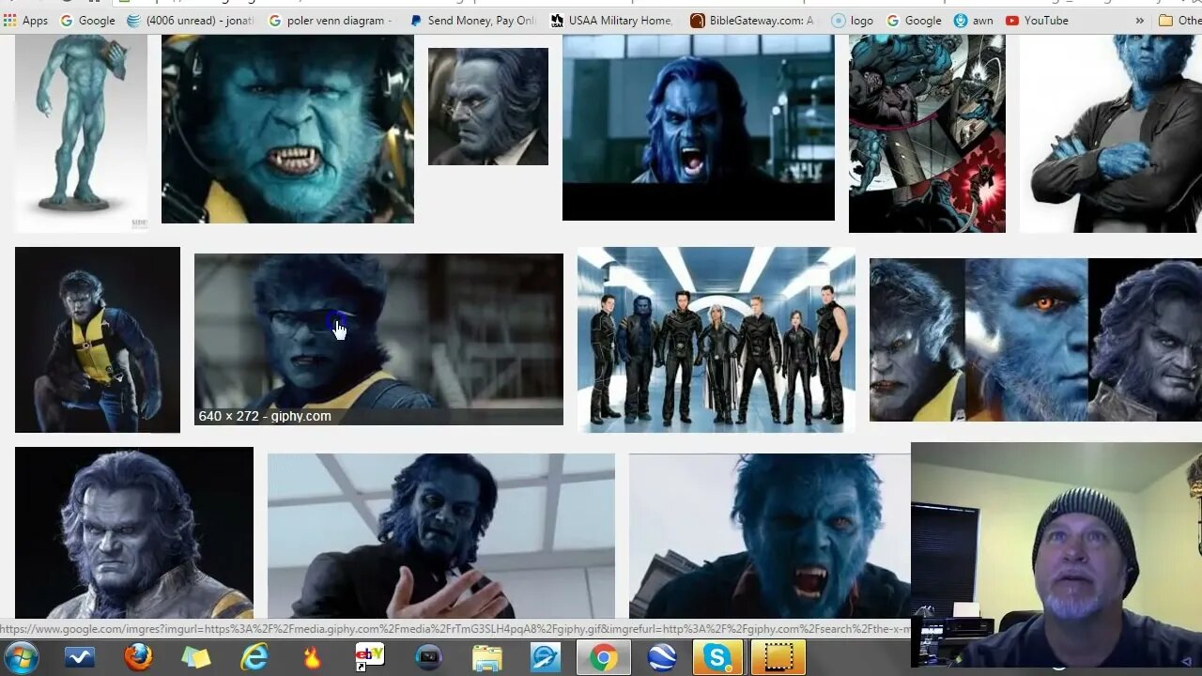Open the (4006 unread) mail bookmark
The height and width of the screenshot is (676, 1202).
pos(191,20)
